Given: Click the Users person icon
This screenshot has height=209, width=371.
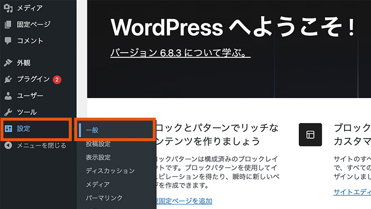Looking at the screenshot, I should pos(8,96).
